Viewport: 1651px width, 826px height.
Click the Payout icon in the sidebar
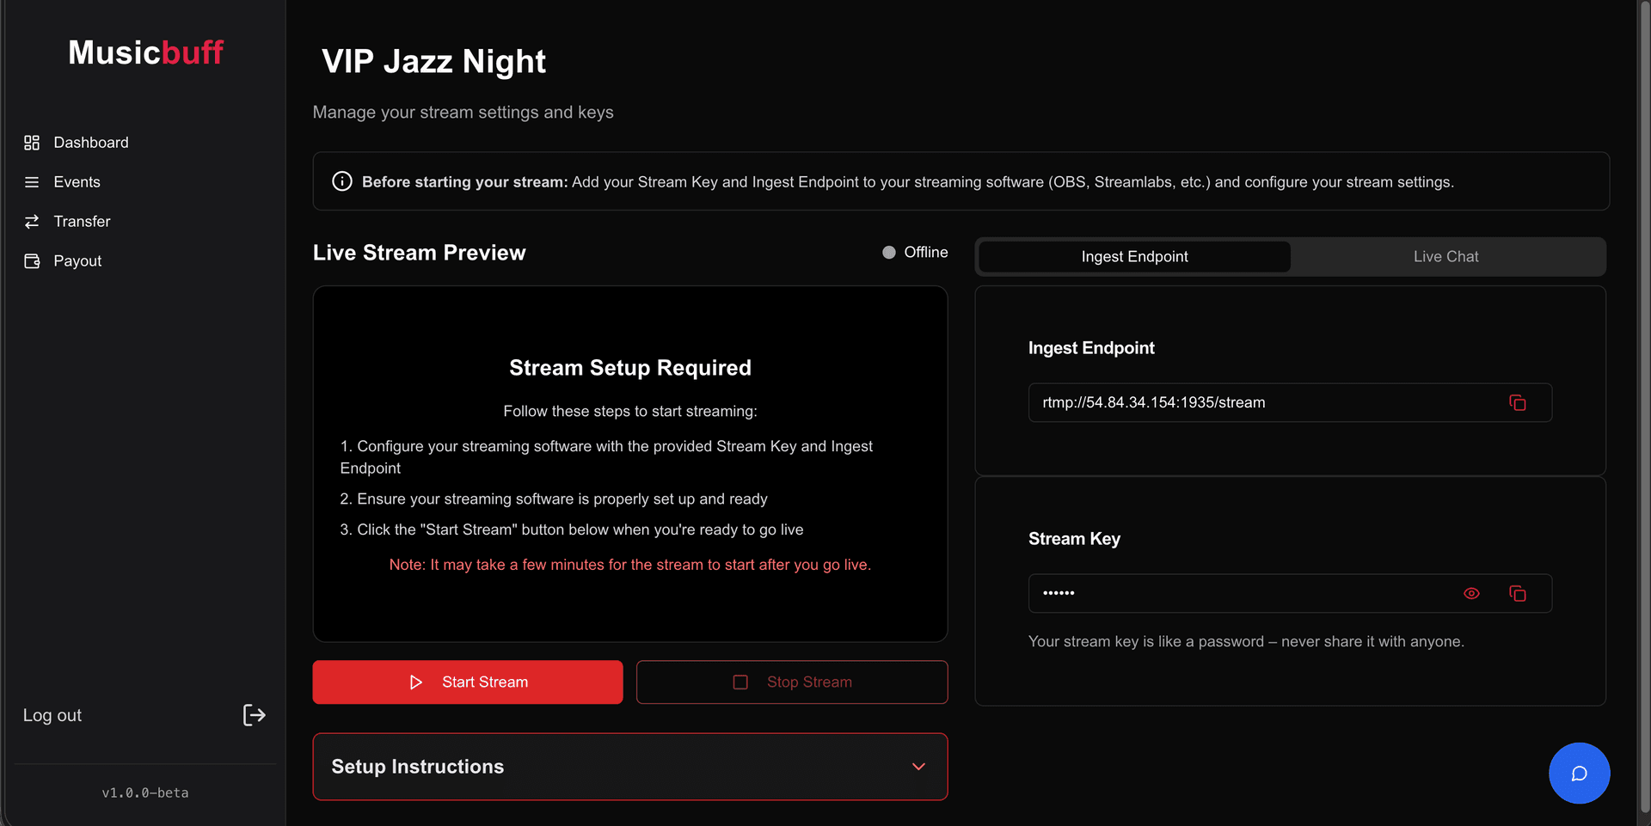pyautogui.click(x=33, y=260)
